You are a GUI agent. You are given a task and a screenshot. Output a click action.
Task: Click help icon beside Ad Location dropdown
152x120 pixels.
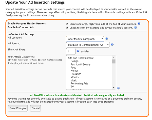pos(107,39)
